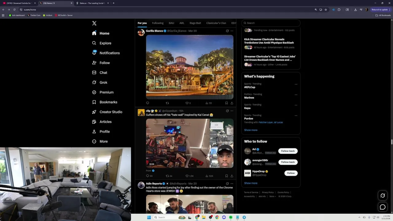
Task: Open Discord from the taskbar
Action: tap(224, 217)
